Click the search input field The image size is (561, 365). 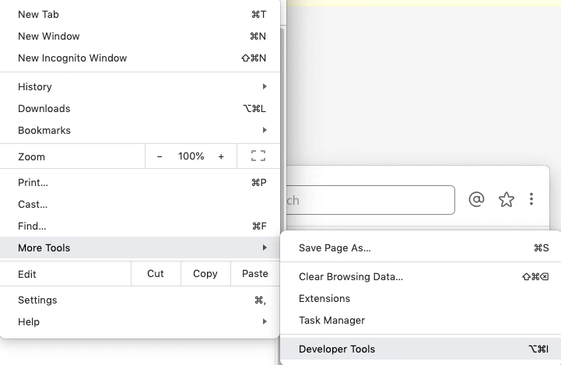pyautogui.click(x=370, y=200)
